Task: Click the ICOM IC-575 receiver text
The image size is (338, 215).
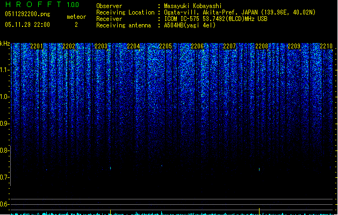Action: (216, 19)
